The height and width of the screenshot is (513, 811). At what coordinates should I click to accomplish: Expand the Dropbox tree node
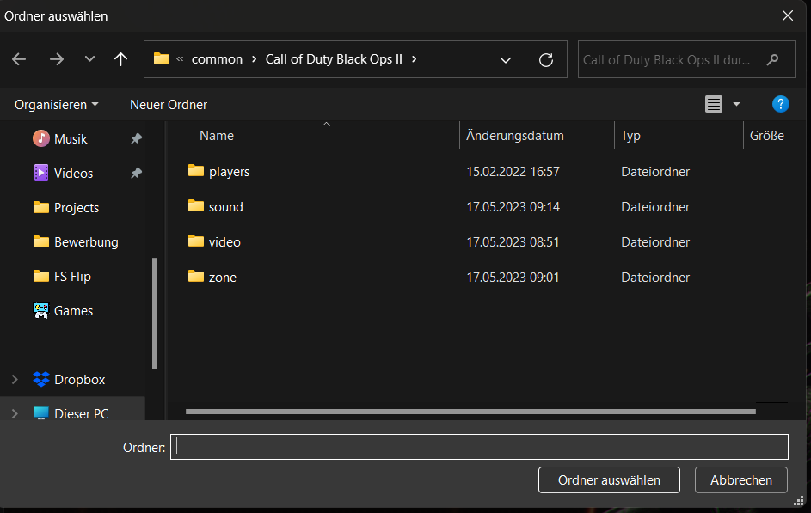(15, 380)
